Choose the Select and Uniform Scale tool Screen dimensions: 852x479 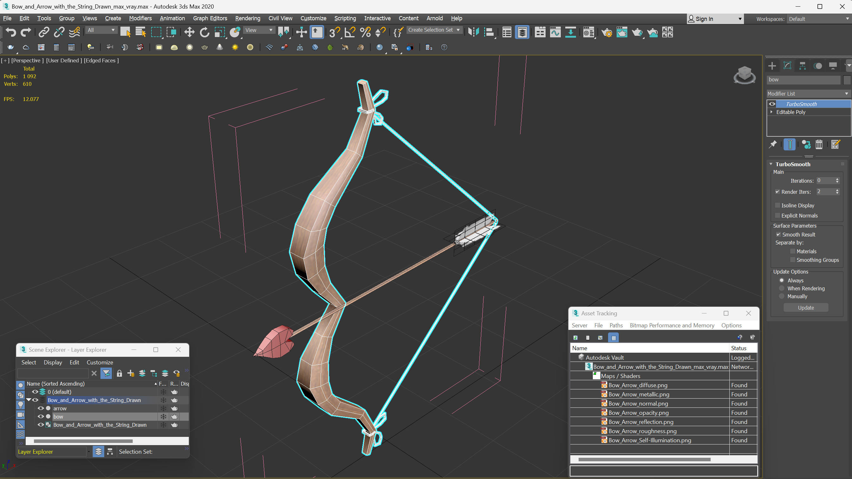click(220, 32)
